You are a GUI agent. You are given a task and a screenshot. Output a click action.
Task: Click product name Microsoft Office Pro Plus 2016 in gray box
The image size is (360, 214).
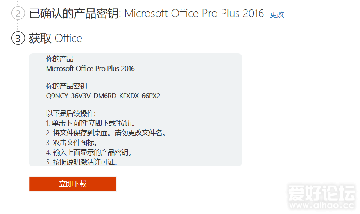90,69
